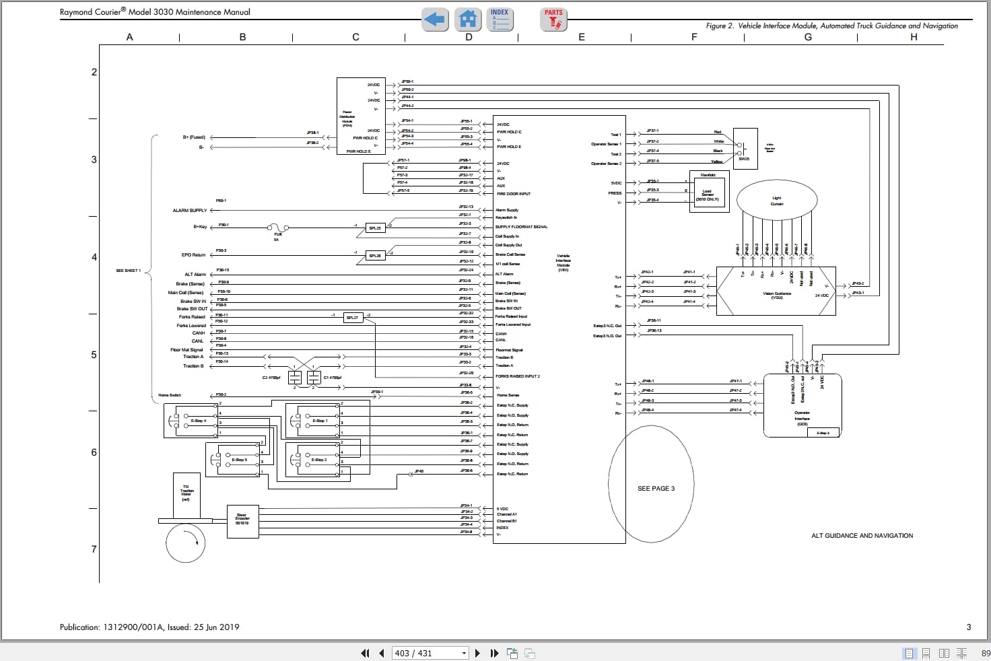Click the Vehicle Interface Module block label

[x=563, y=263]
